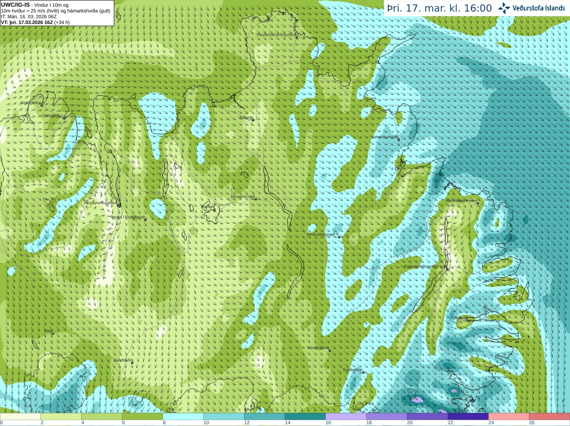The height and width of the screenshot is (426, 570).
Task: Click the 'VT: þri. 17.03.2026 16Z' line
Action: pos(35,22)
